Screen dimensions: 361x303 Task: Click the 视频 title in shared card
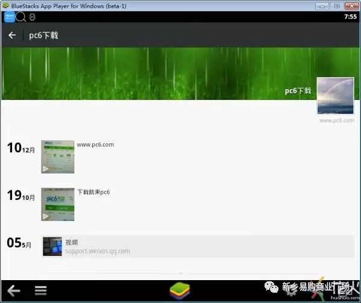coord(72,242)
